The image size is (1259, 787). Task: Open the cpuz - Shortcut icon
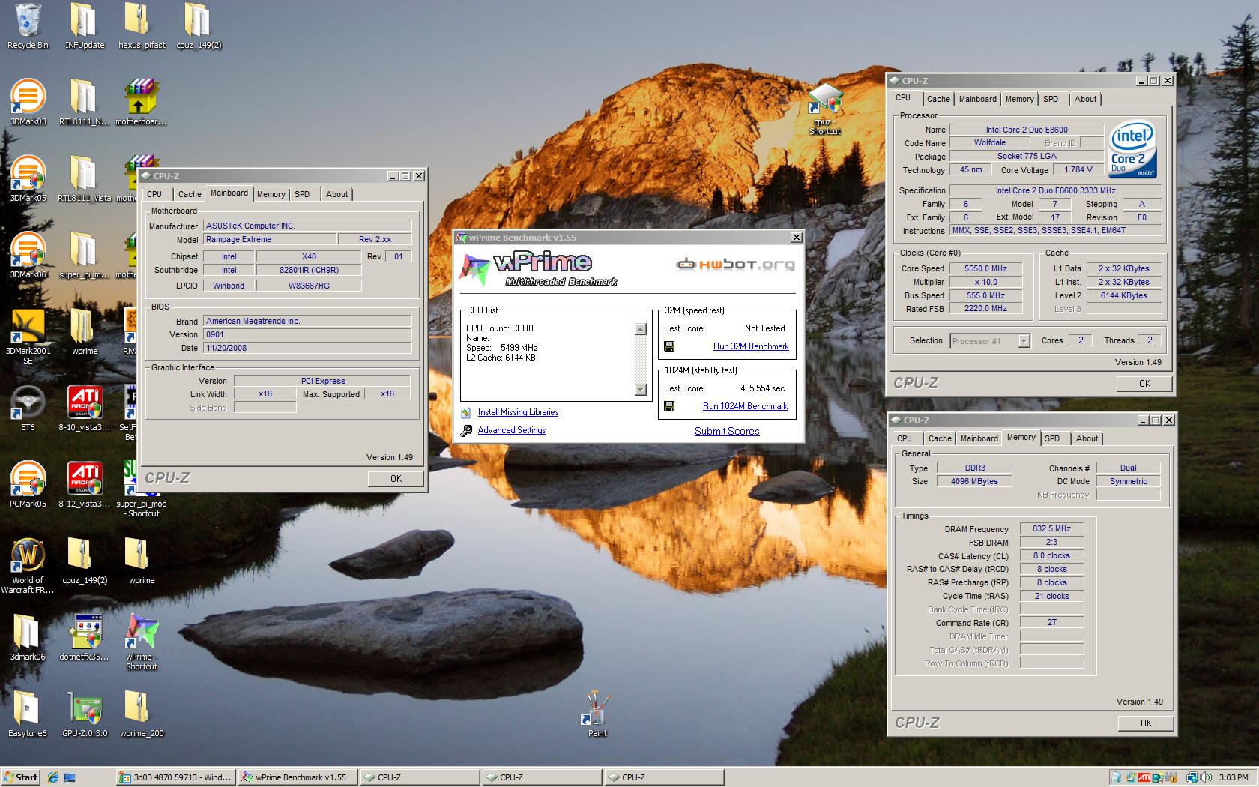point(824,109)
